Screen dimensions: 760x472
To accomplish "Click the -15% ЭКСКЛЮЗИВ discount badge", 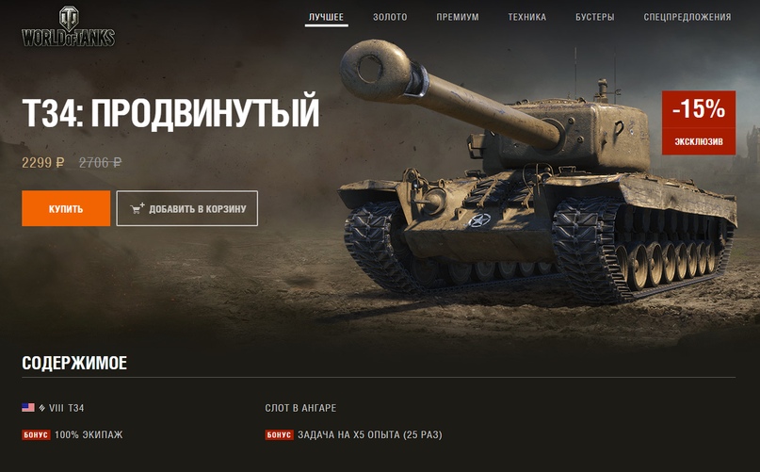I will point(699,122).
